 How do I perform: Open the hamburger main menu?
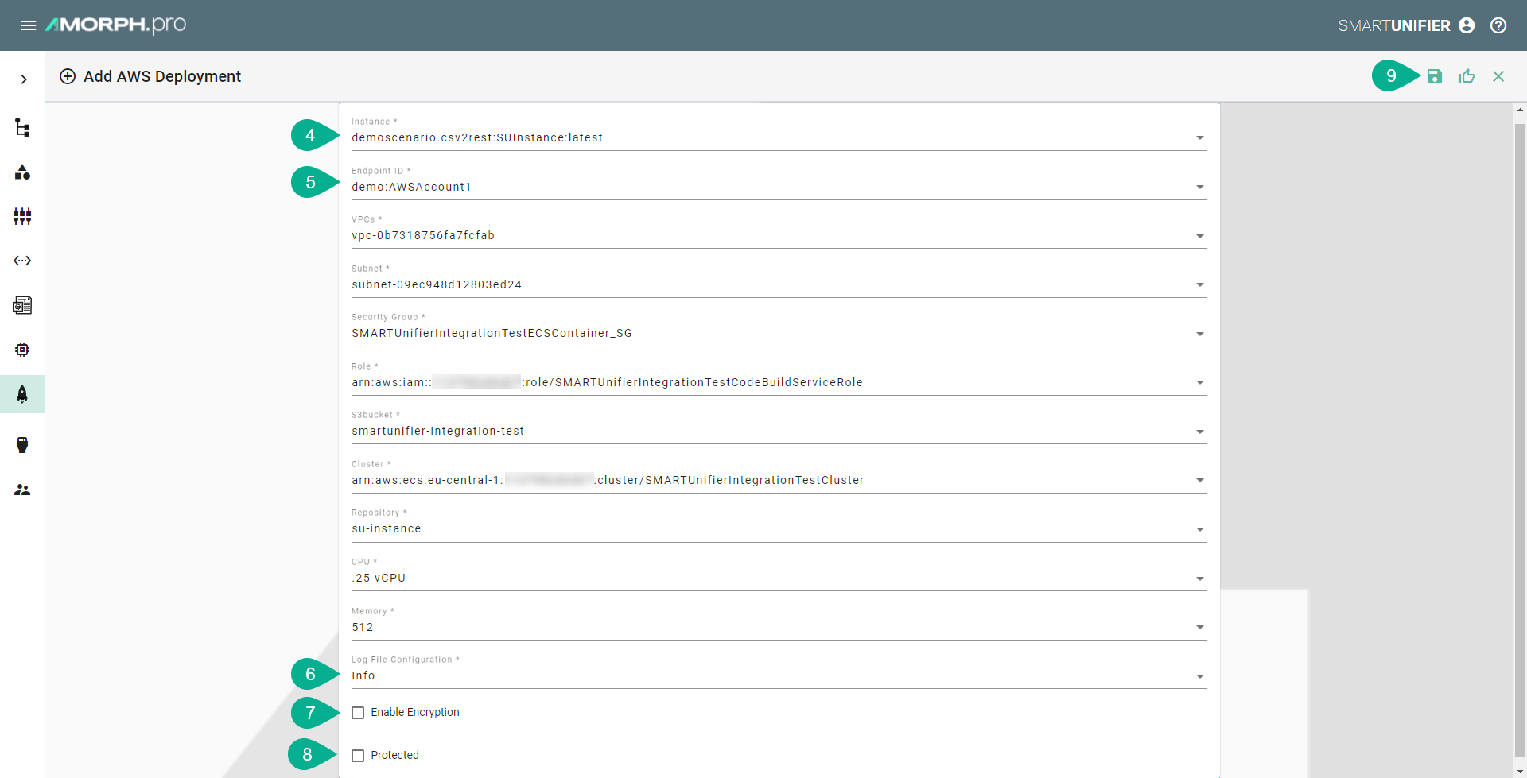29,25
